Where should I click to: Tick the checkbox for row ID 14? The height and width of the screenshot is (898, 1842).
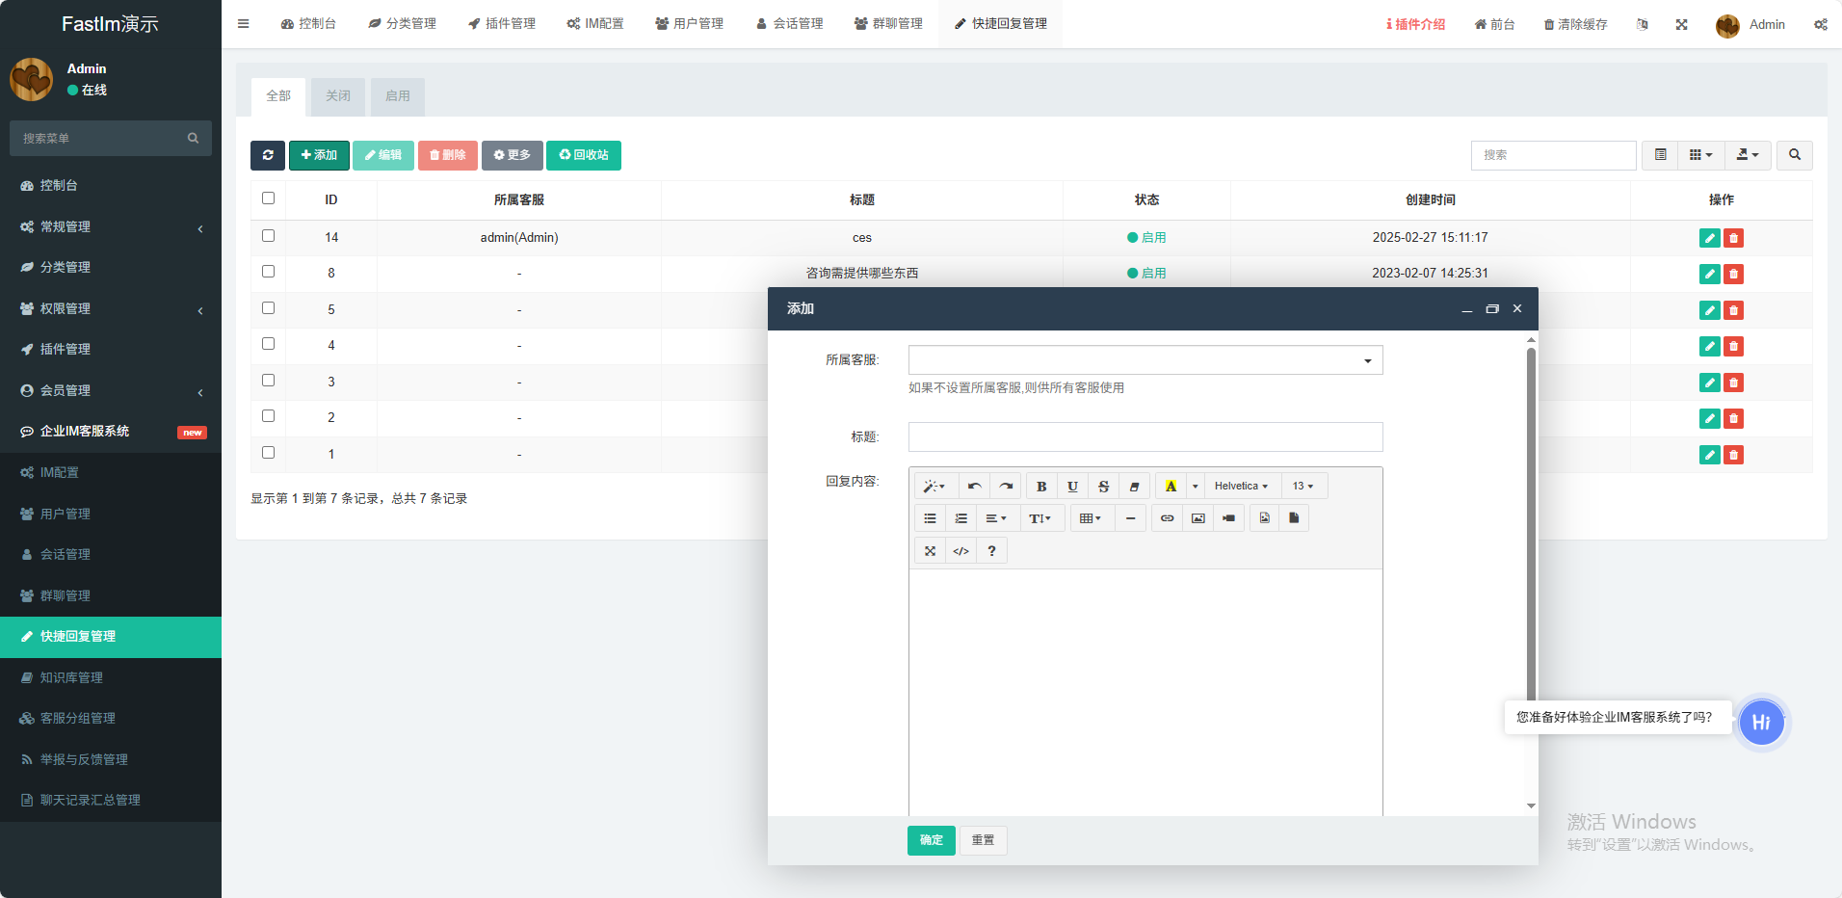(x=269, y=236)
